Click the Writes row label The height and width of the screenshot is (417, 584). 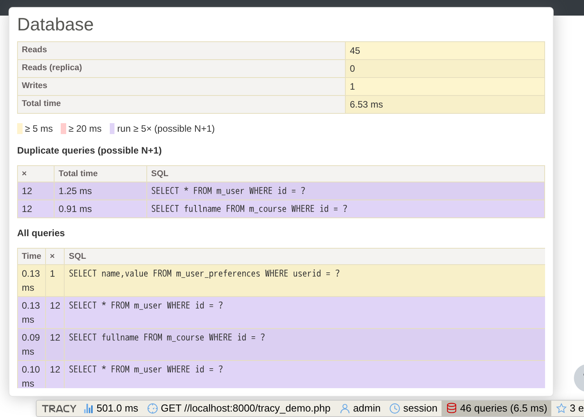pos(34,85)
